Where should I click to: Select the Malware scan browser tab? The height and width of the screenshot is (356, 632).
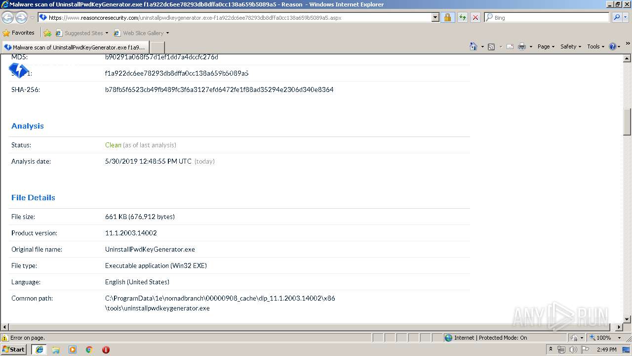76,47
